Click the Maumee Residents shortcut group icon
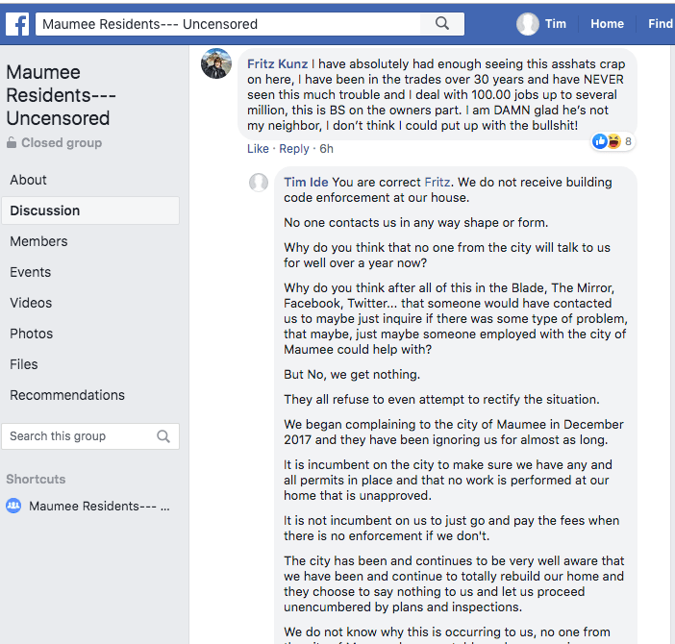675x644 pixels. click(13, 506)
